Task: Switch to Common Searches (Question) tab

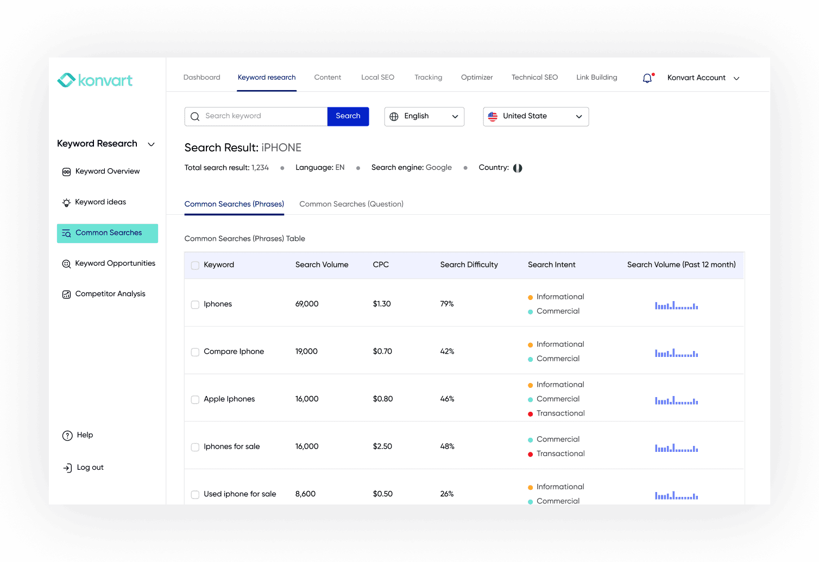Action: tap(351, 205)
